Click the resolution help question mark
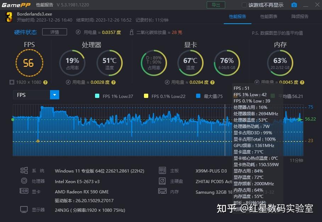 45,82
